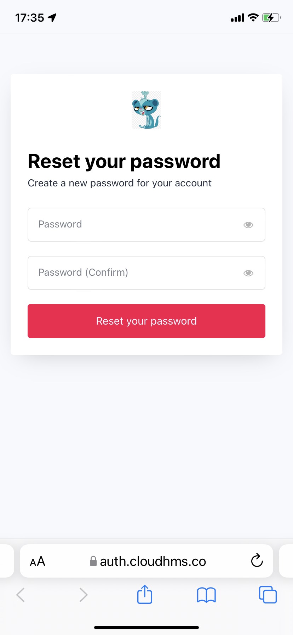Tap the blue cartoon mascot logo

[146, 110]
